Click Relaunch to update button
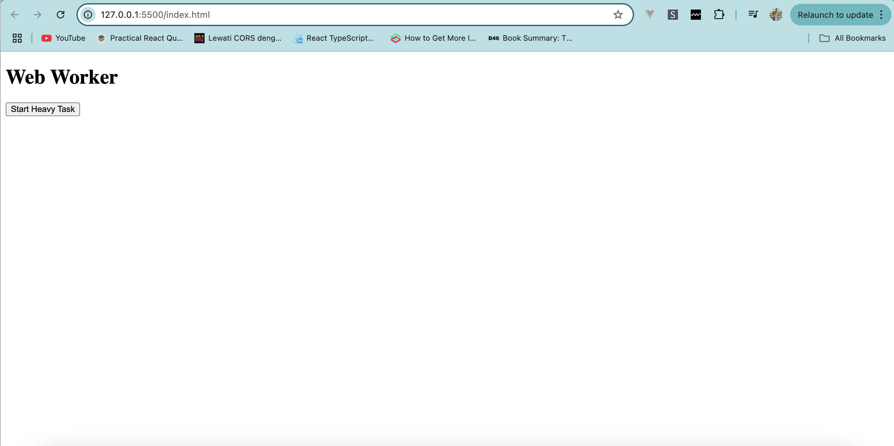 [835, 15]
